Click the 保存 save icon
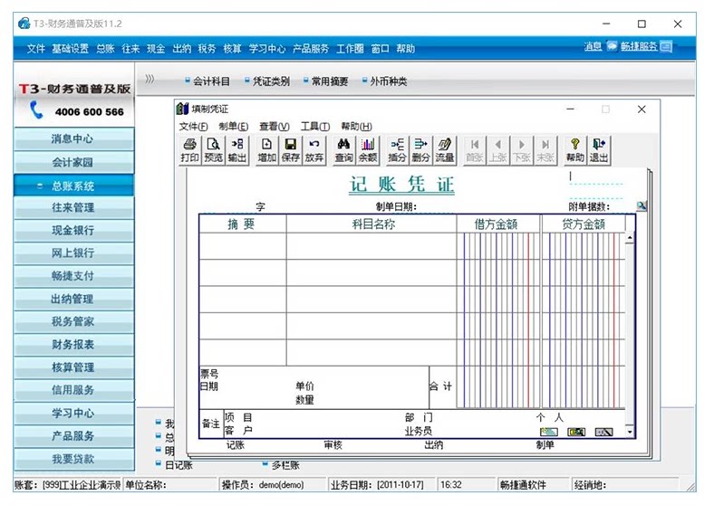Image resolution: width=704 pixels, height=505 pixels. click(291, 150)
